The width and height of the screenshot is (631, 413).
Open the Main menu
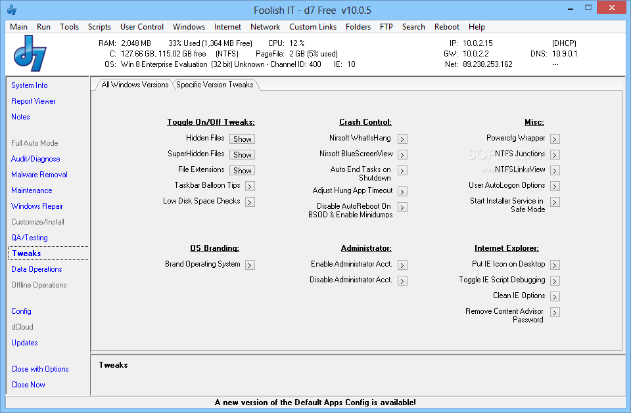point(18,26)
